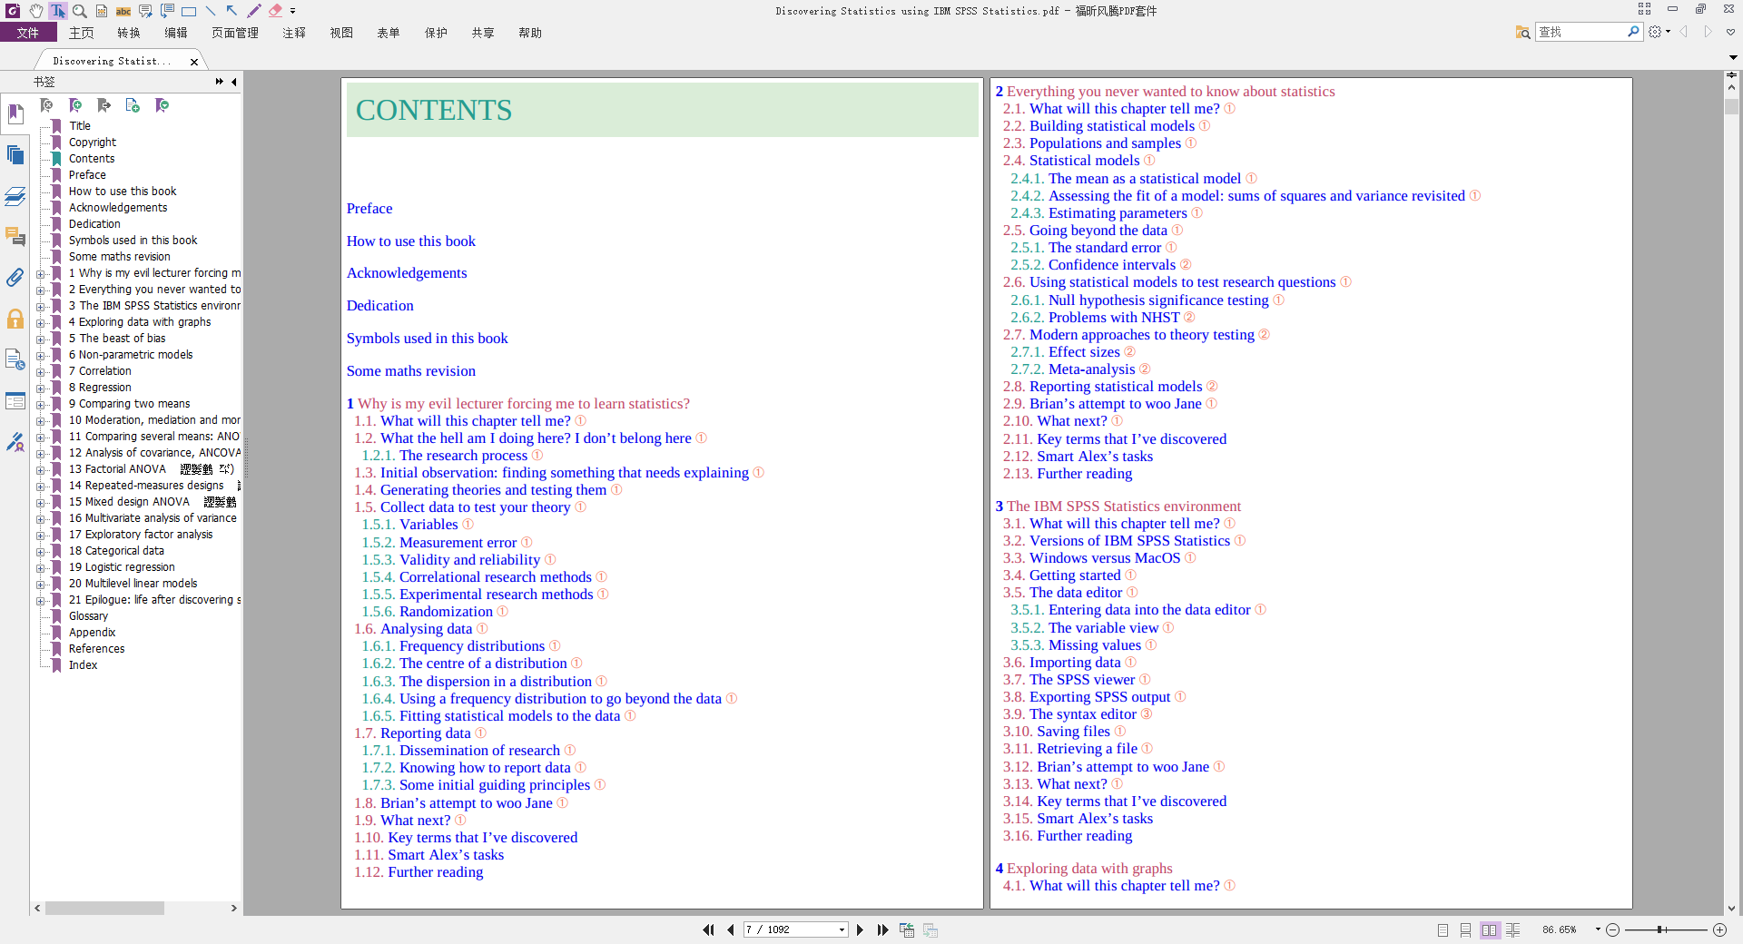The height and width of the screenshot is (944, 1743).
Task: Open the Attachments paperclip panel
Action: pos(15,277)
